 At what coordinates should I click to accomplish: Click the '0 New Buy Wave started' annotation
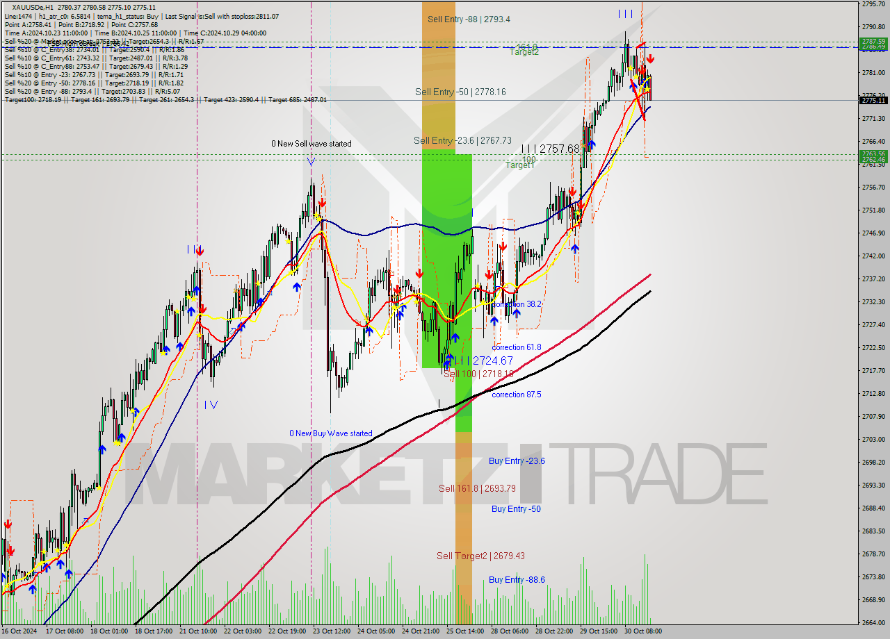pos(331,433)
